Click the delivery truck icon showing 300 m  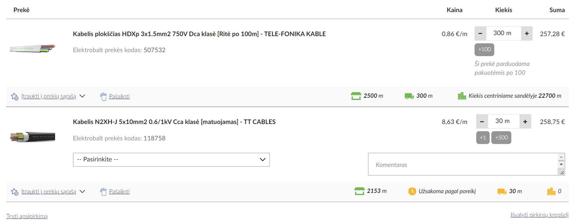pyautogui.click(x=409, y=96)
